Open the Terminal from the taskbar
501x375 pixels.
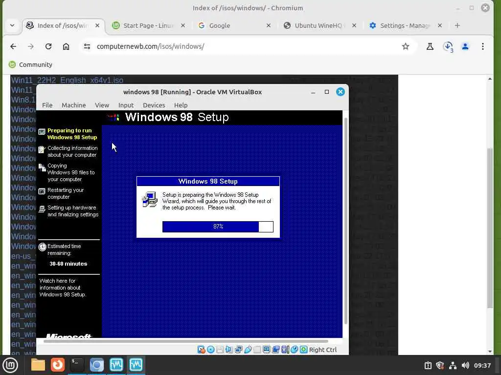[77, 365]
